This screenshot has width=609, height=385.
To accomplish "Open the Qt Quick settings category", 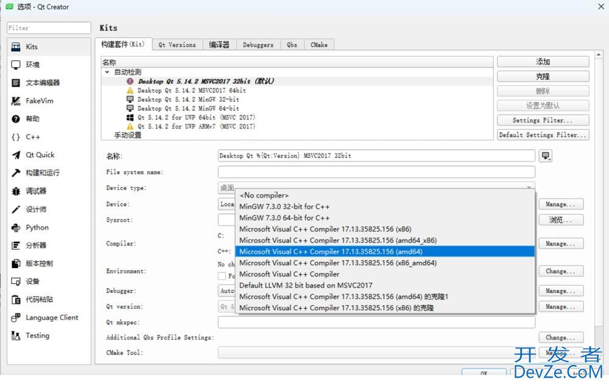I will coord(49,155).
